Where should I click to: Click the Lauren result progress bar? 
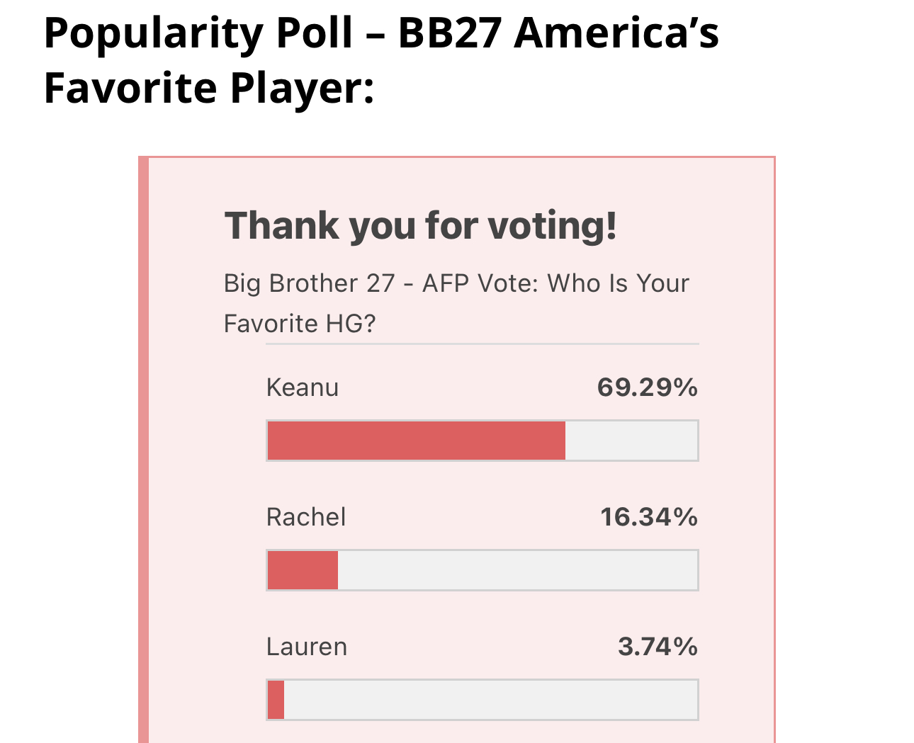[x=483, y=700]
